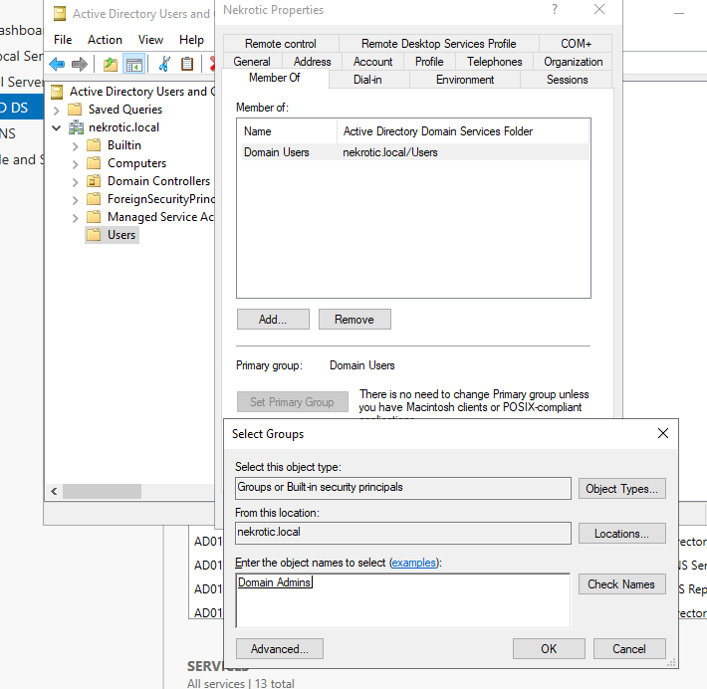Click the Remove button under Member of
The width and height of the screenshot is (707, 689).
pos(354,320)
